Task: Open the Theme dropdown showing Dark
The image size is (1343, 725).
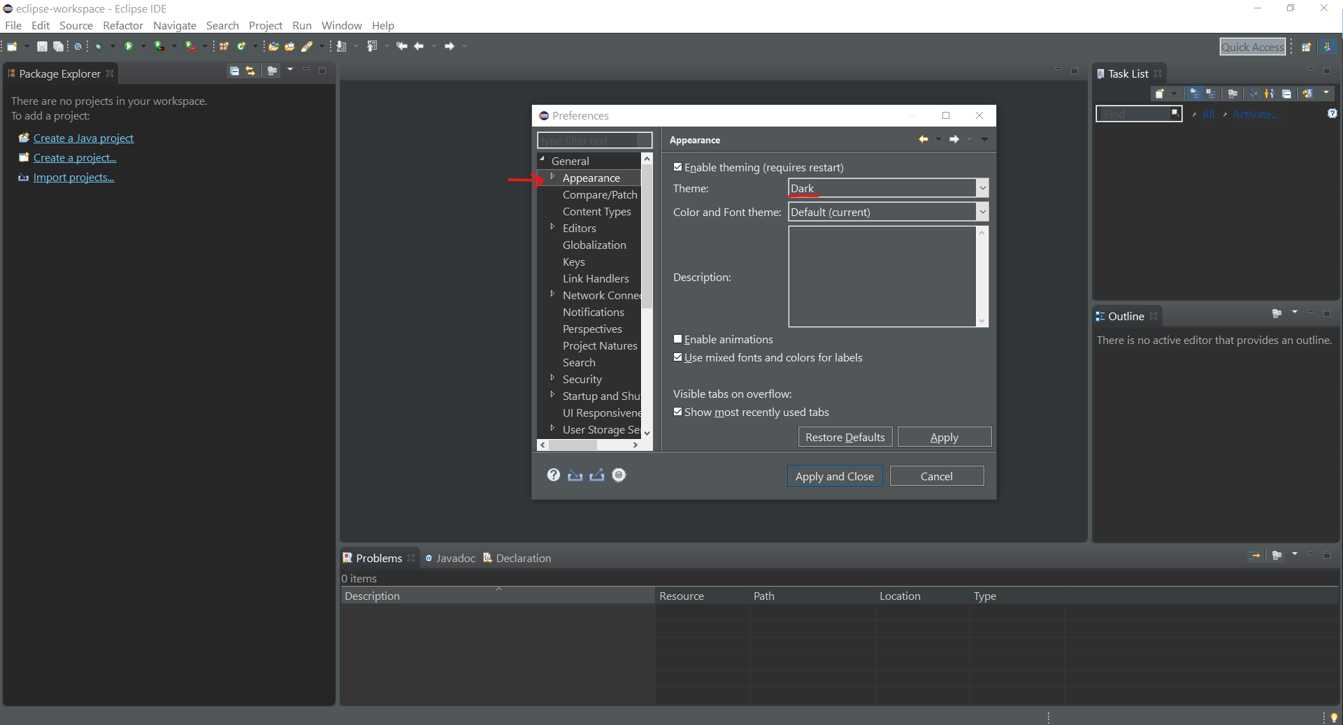Action: pos(982,187)
